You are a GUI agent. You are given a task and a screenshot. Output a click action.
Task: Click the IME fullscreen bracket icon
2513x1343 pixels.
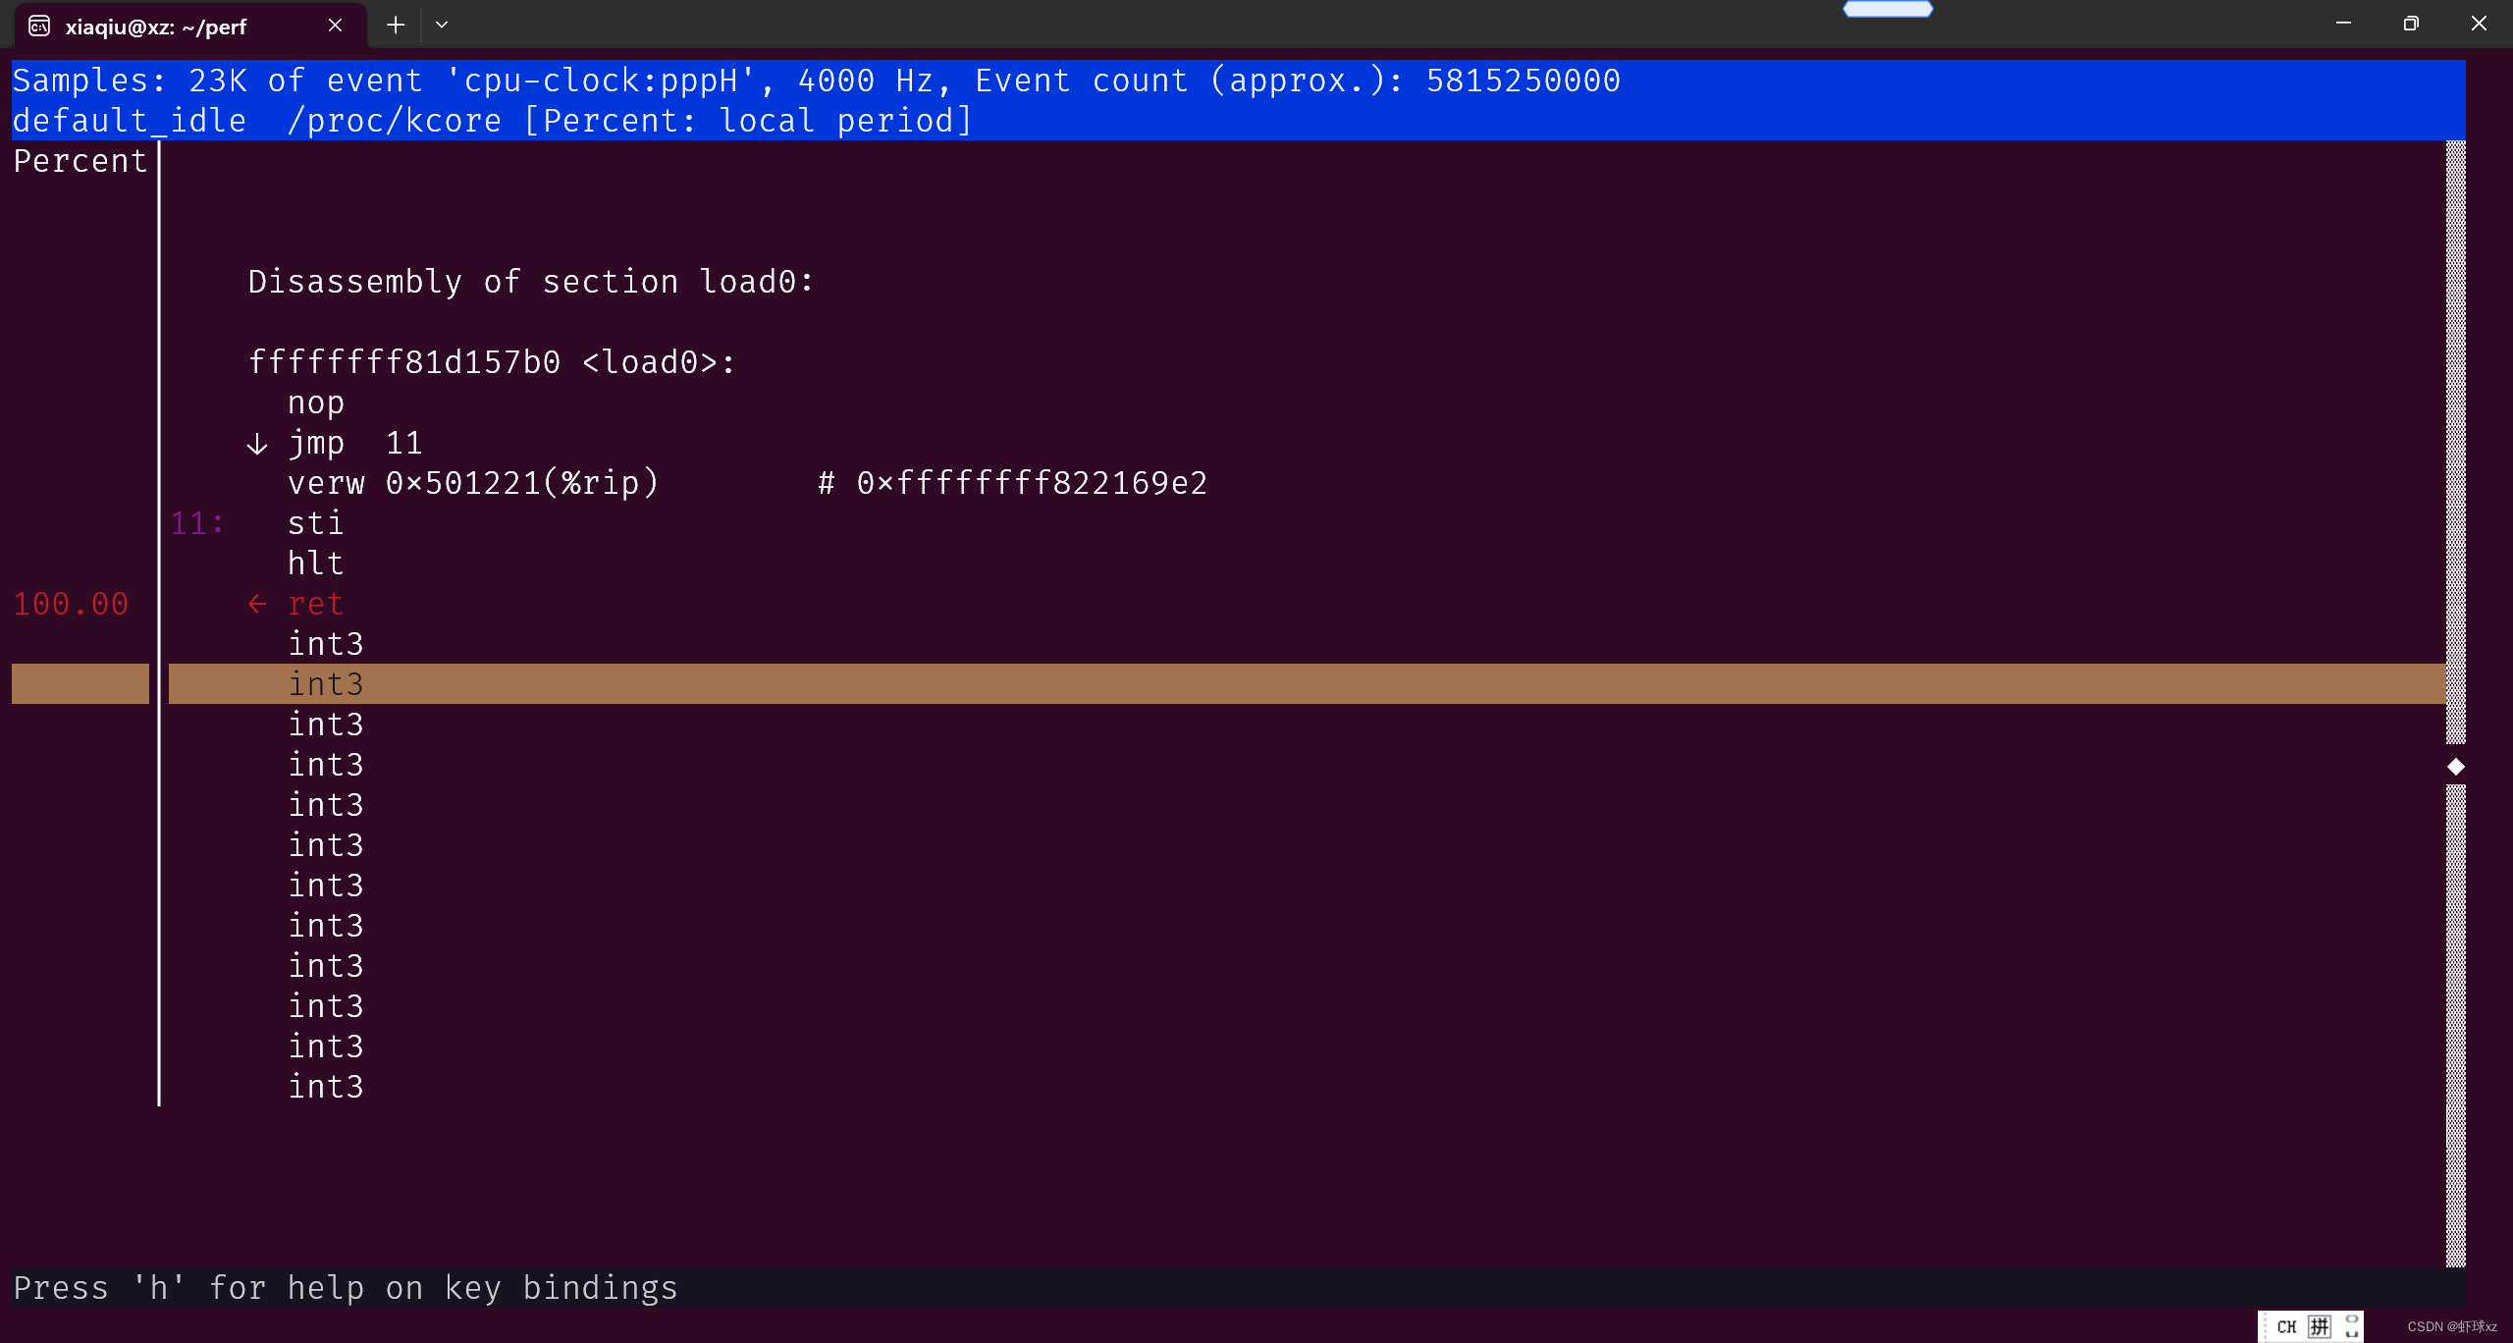[2352, 1327]
